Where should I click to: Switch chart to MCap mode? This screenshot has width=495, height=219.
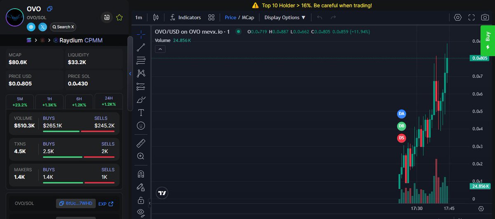(x=248, y=17)
